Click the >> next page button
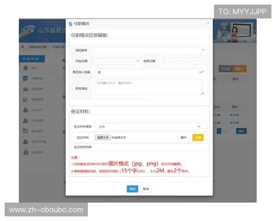The width and height of the screenshot is (276, 221). coord(225,131)
